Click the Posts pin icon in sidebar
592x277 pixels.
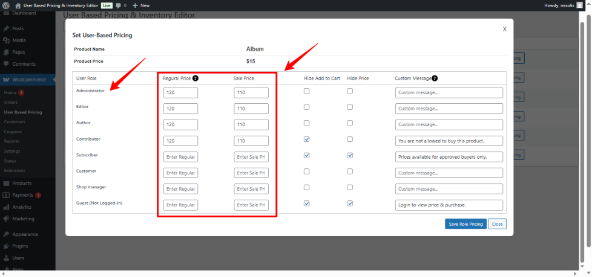(x=6, y=28)
